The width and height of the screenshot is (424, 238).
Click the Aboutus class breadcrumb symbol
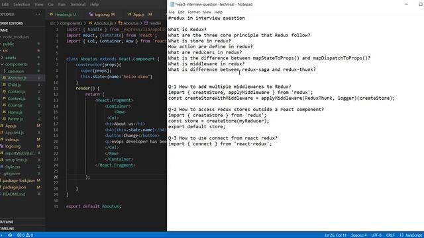tap(129, 24)
